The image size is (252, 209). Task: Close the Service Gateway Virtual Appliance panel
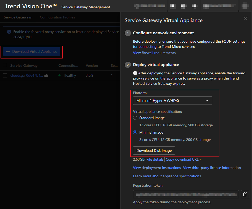pyautogui.click(x=245, y=18)
